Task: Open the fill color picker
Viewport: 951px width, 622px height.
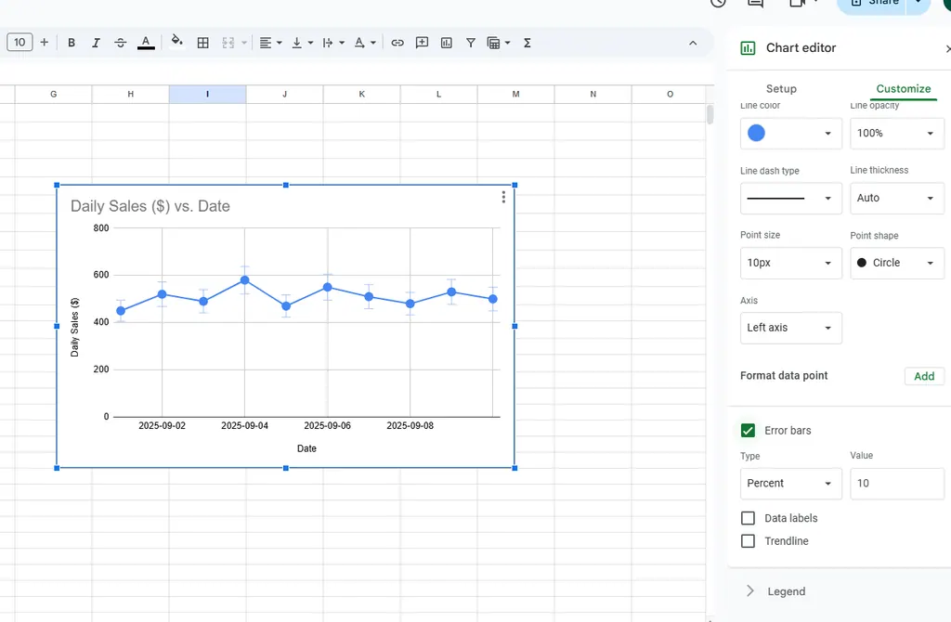Action: coord(176,42)
